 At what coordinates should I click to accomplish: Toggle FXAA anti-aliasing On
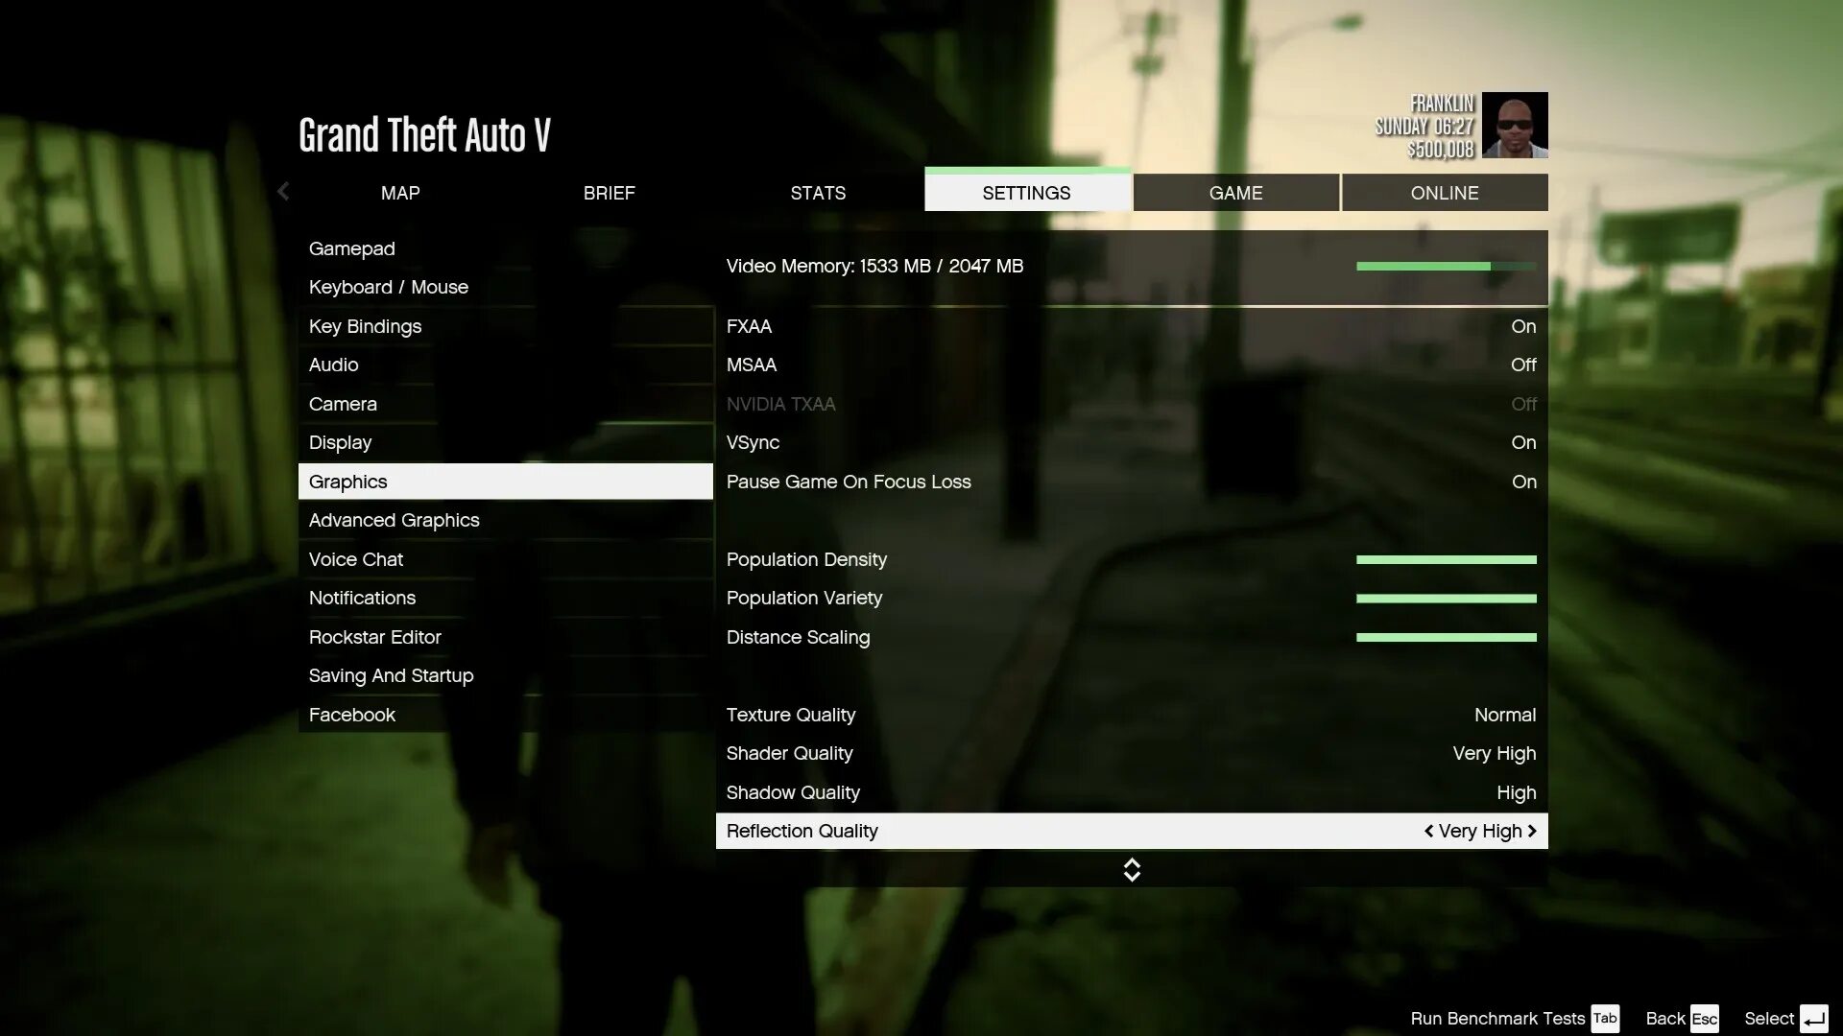point(1524,326)
